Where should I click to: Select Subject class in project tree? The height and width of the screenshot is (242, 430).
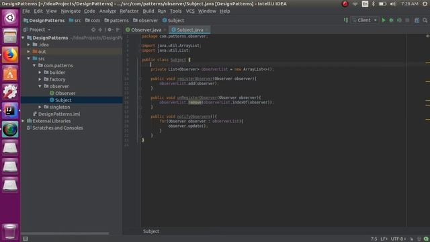[63, 100]
